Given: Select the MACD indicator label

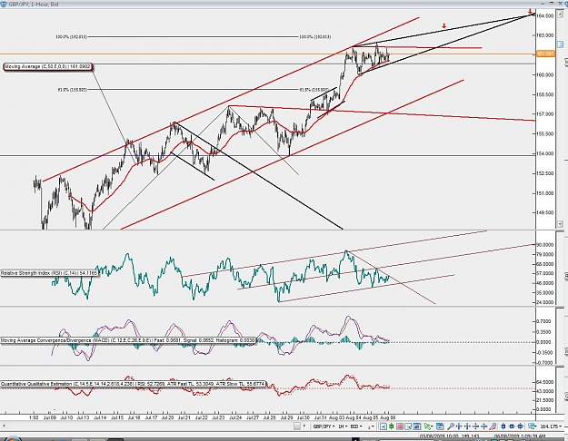Looking at the screenshot, I should coord(128,340).
